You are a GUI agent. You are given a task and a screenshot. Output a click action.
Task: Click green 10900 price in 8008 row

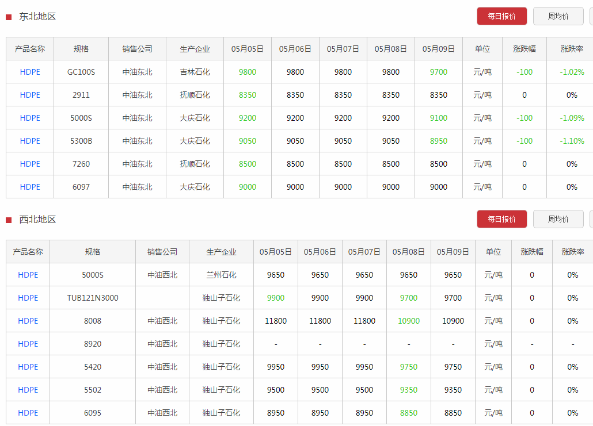[x=409, y=321]
